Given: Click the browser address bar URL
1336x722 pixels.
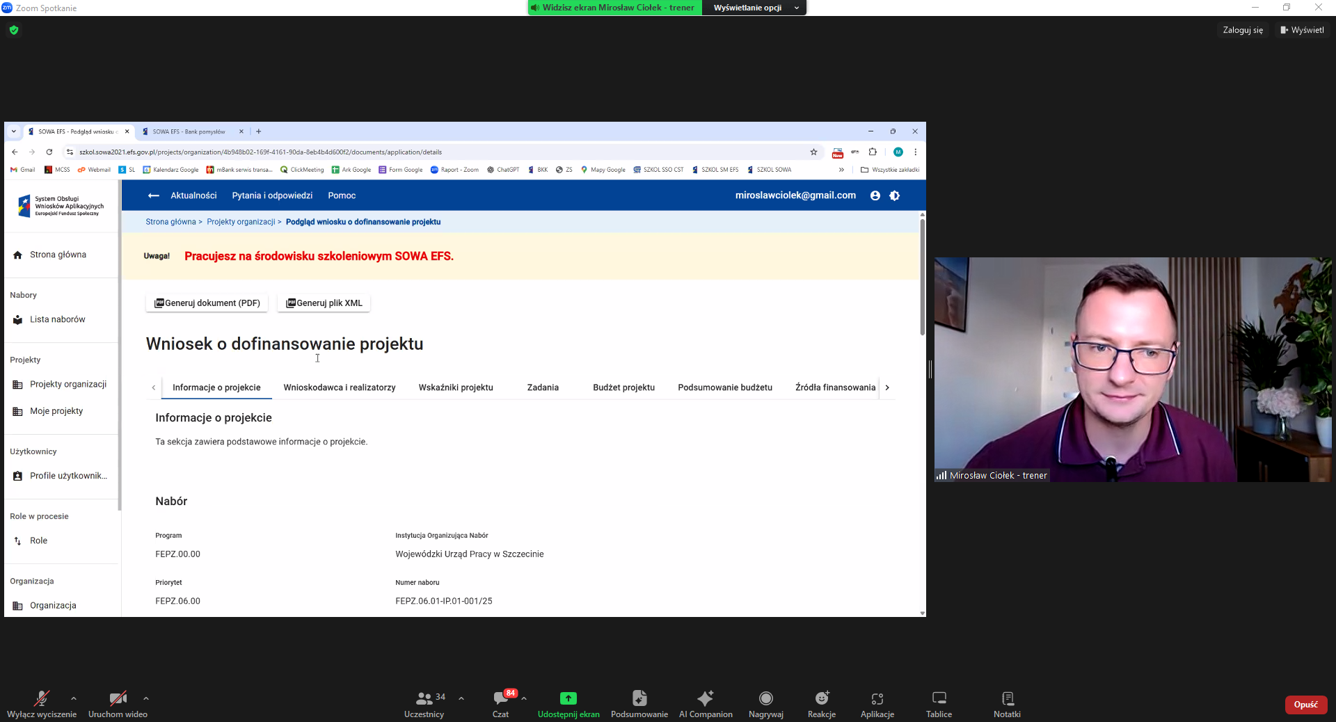Looking at the screenshot, I should 260,152.
